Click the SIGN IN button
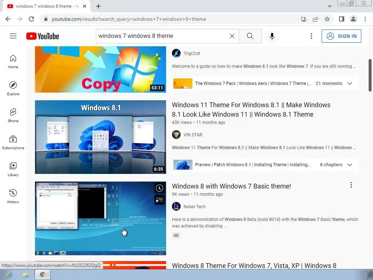The width and height of the screenshot is (373, 280). (341, 36)
